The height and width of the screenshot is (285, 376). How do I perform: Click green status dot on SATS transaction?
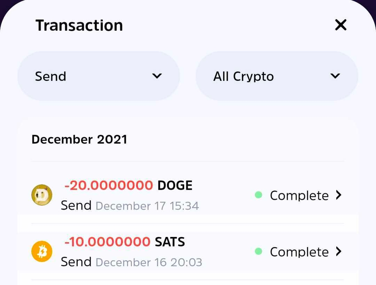point(259,252)
